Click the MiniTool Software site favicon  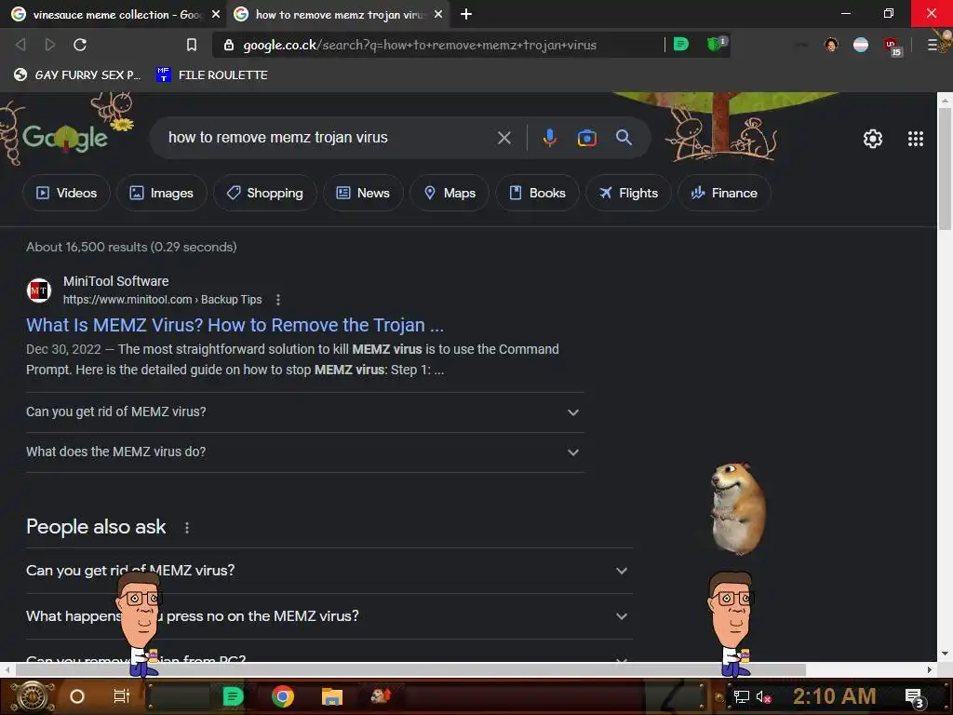click(39, 290)
